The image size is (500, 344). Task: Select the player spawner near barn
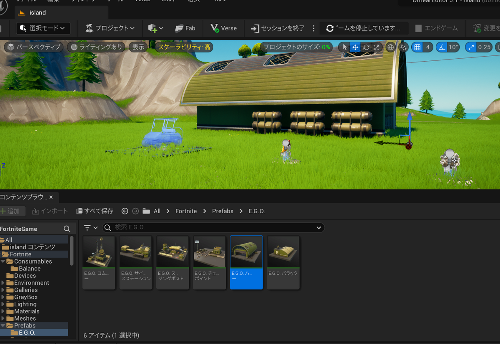[x=286, y=150]
